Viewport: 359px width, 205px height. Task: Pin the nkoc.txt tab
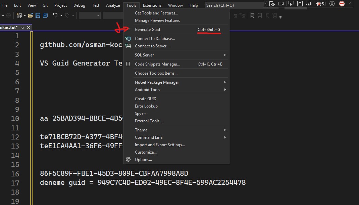pos(22,28)
